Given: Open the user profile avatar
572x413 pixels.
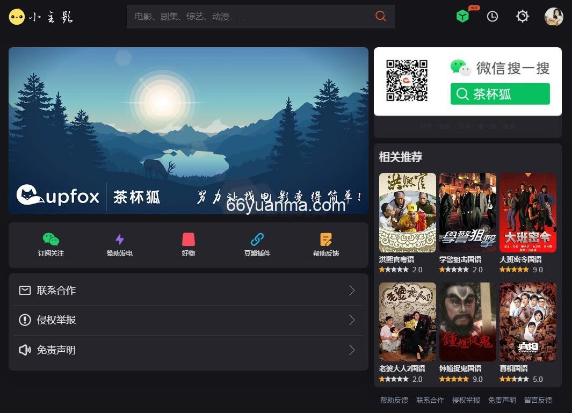Looking at the screenshot, I should (x=554, y=17).
